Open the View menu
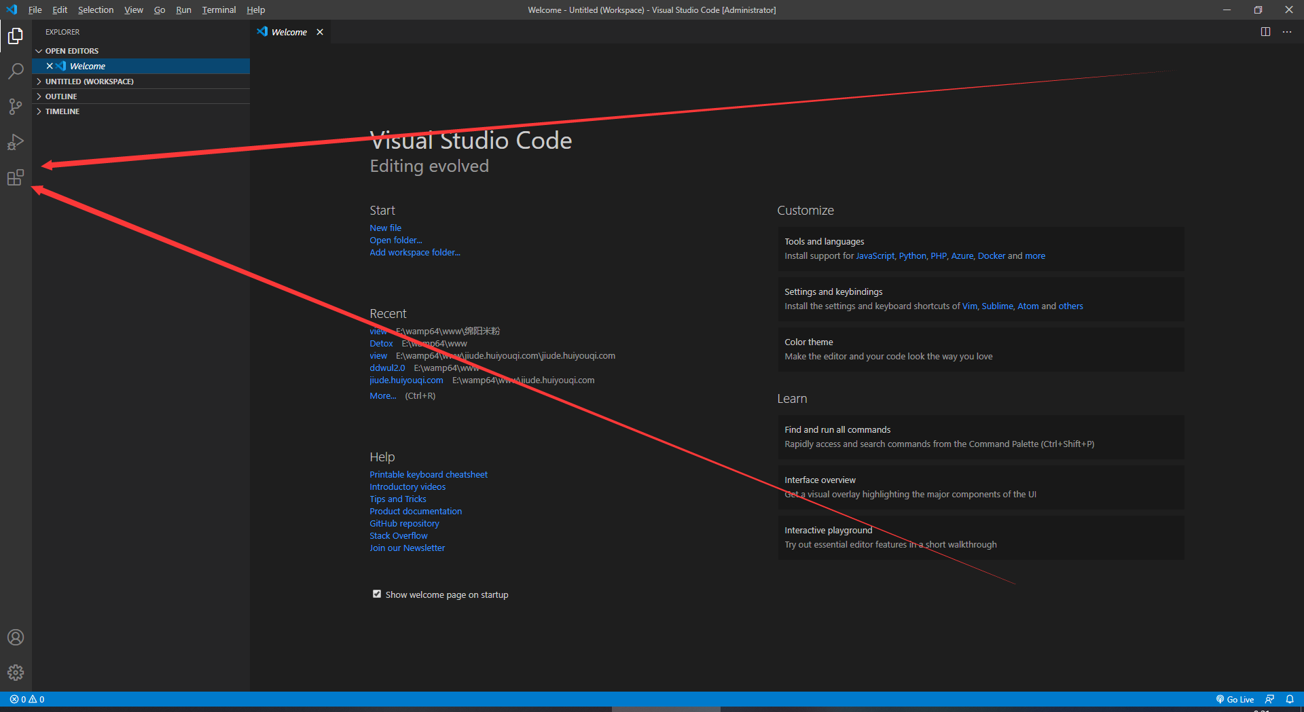Viewport: 1304px width, 712px height. coord(134,10)
